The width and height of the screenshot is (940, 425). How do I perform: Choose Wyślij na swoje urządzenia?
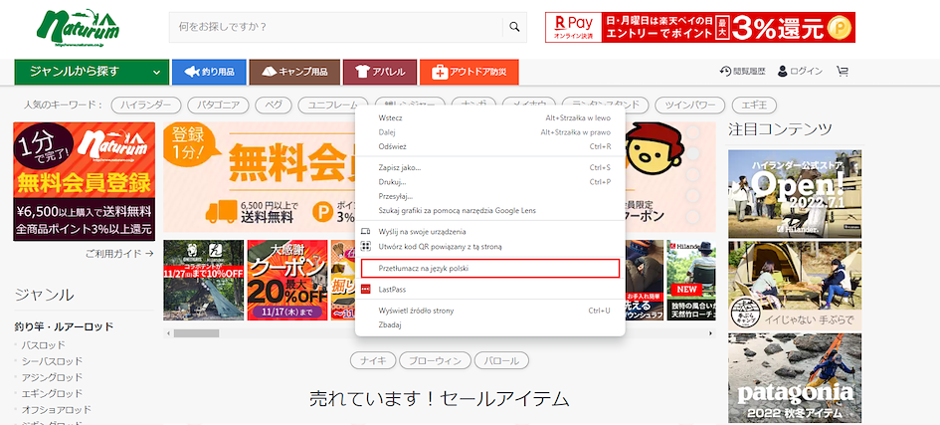point(489,231)
